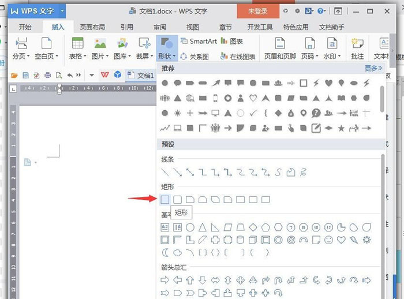This screenshot has width=404, height=299.
Task: Click the undo arrow in quick toolbar
Action: click(70, 75)
